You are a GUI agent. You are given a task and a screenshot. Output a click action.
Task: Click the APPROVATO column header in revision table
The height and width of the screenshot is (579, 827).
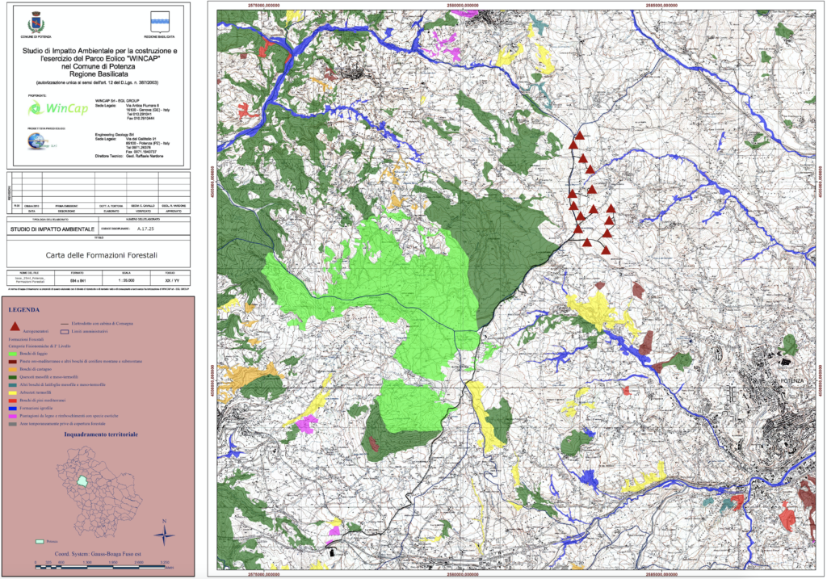[174, 211]
